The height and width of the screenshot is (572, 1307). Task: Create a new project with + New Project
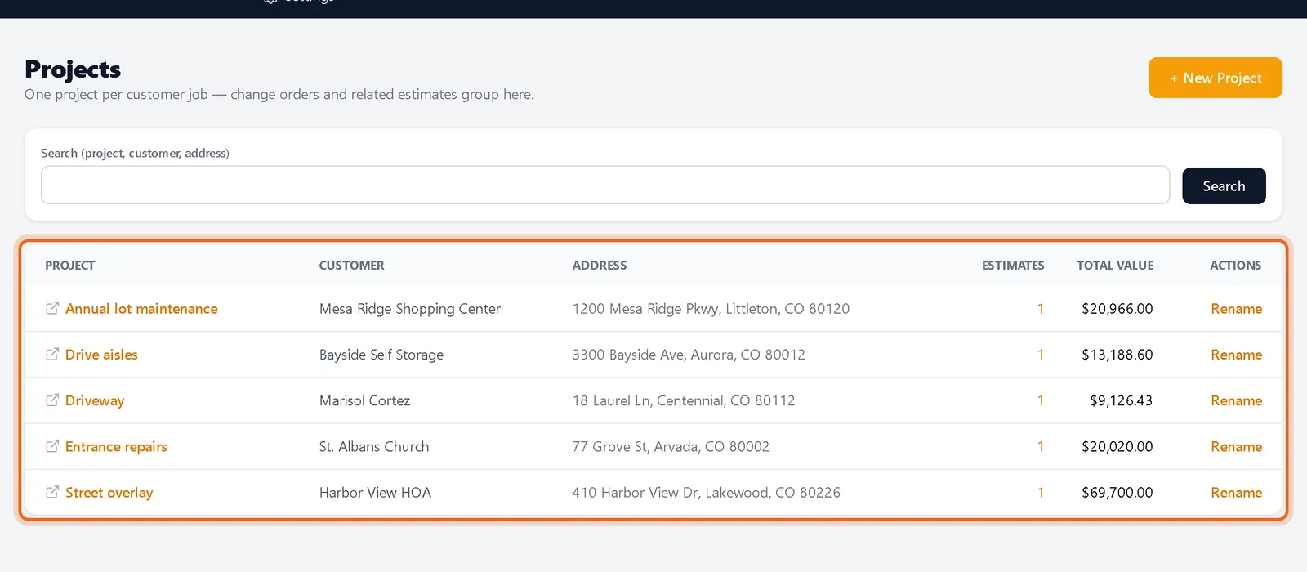[x=1215, y=78]
